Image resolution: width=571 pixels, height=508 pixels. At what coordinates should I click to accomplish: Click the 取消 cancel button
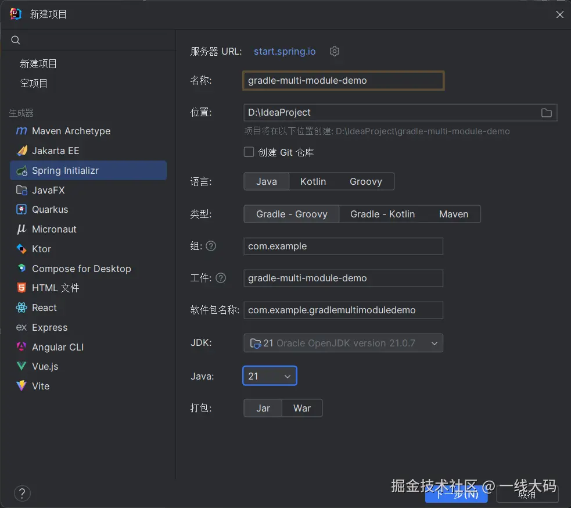coord(527,495)
